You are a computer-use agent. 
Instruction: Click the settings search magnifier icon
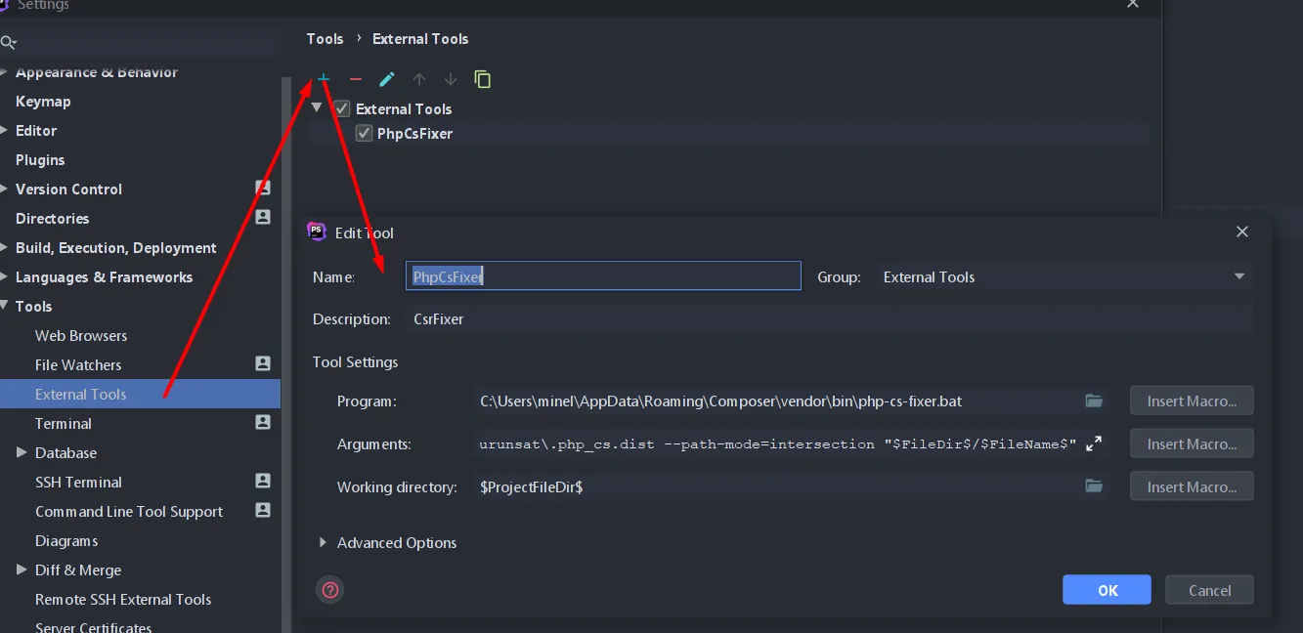[8, 42]
